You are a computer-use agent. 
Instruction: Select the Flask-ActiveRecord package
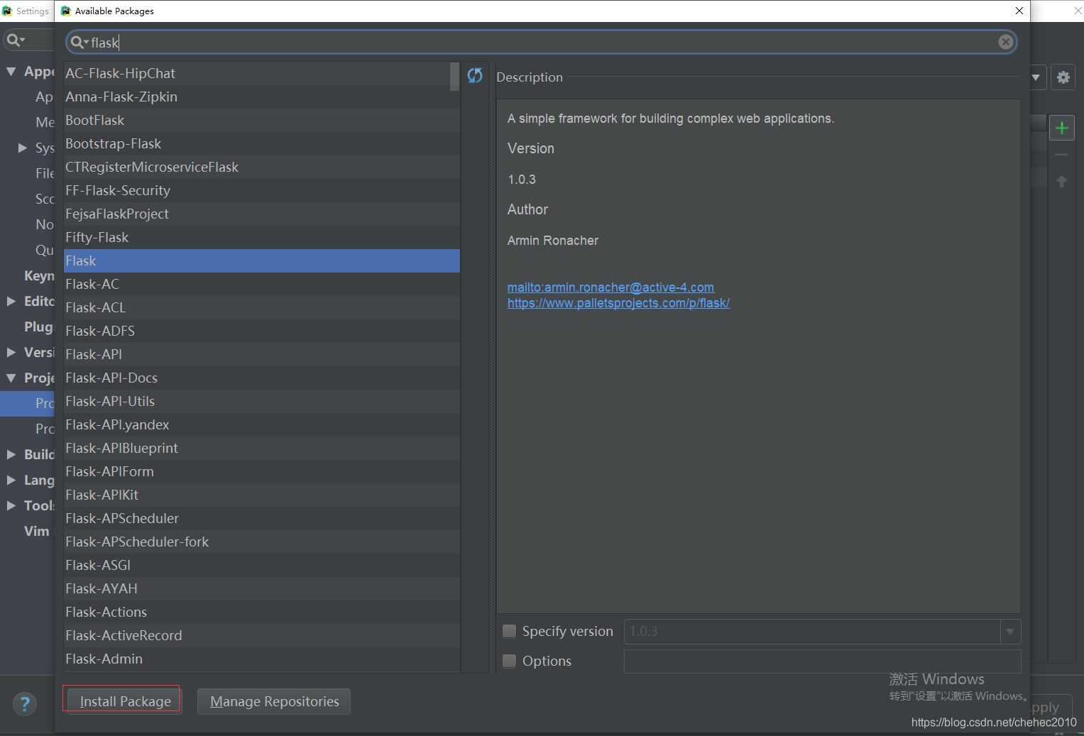(262, 635)
